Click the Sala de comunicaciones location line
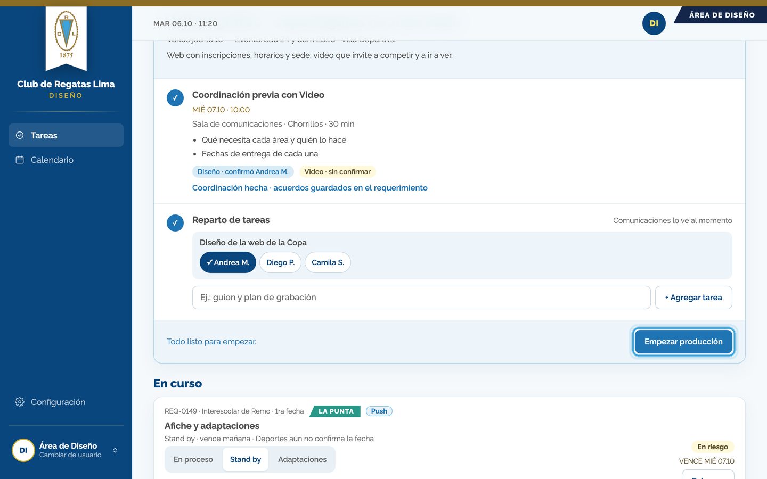 [273, 124]
